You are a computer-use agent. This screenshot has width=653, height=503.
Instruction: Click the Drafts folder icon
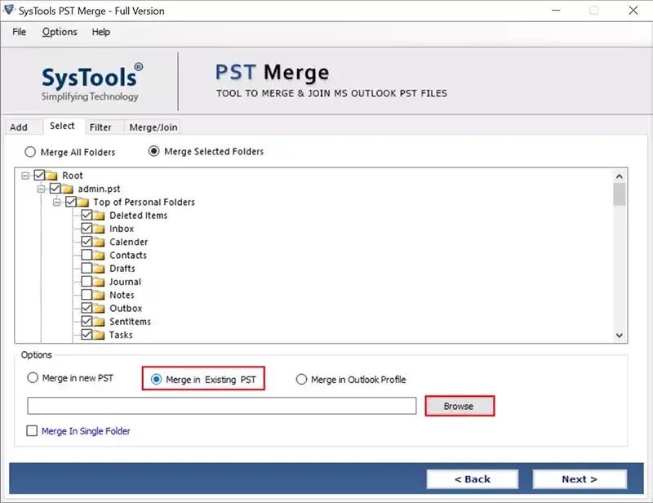coord(99,269)
